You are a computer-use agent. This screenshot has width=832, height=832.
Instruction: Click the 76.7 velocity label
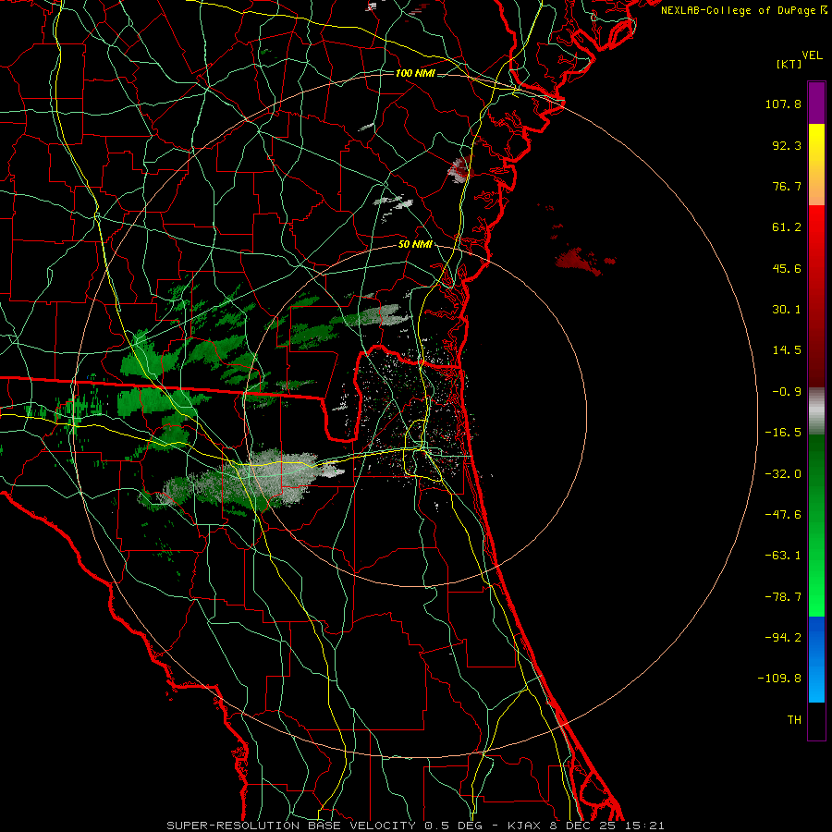[787, 186]
